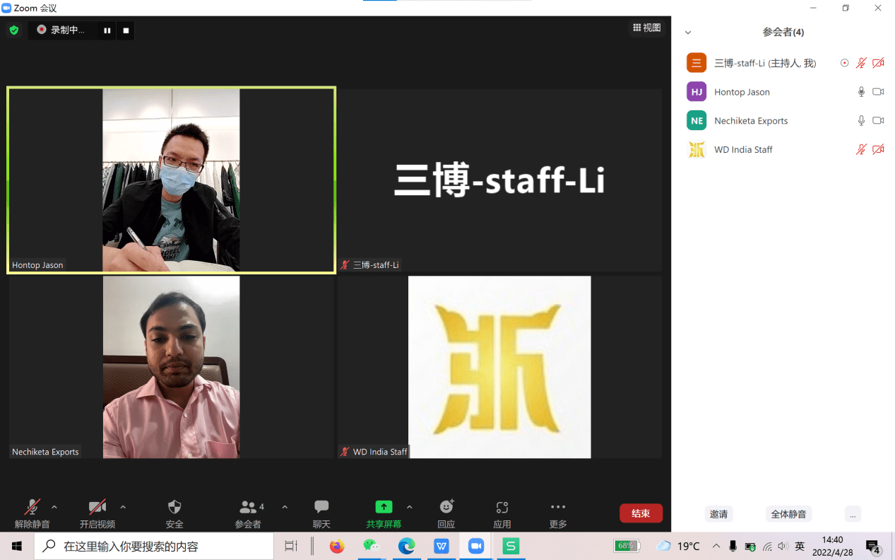Open the 回应 reactions menu
The height and width of the screenshot is (560, 895).
(446, 514)
